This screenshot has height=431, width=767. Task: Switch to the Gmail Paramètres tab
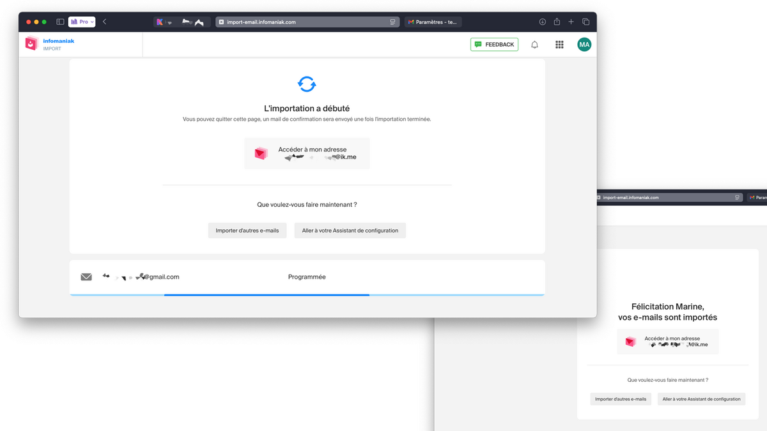click(433, 22)
